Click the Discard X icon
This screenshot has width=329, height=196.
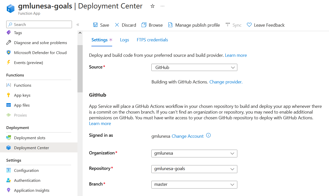click(117, 25)
